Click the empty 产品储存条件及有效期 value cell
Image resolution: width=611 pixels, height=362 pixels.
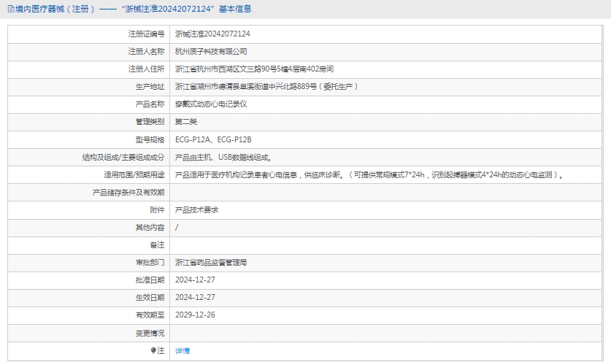pyautogui.click(x=385, y=192)
